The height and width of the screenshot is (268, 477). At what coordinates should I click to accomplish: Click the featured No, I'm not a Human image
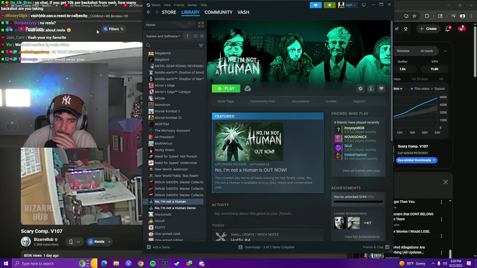tap(249, 141)
